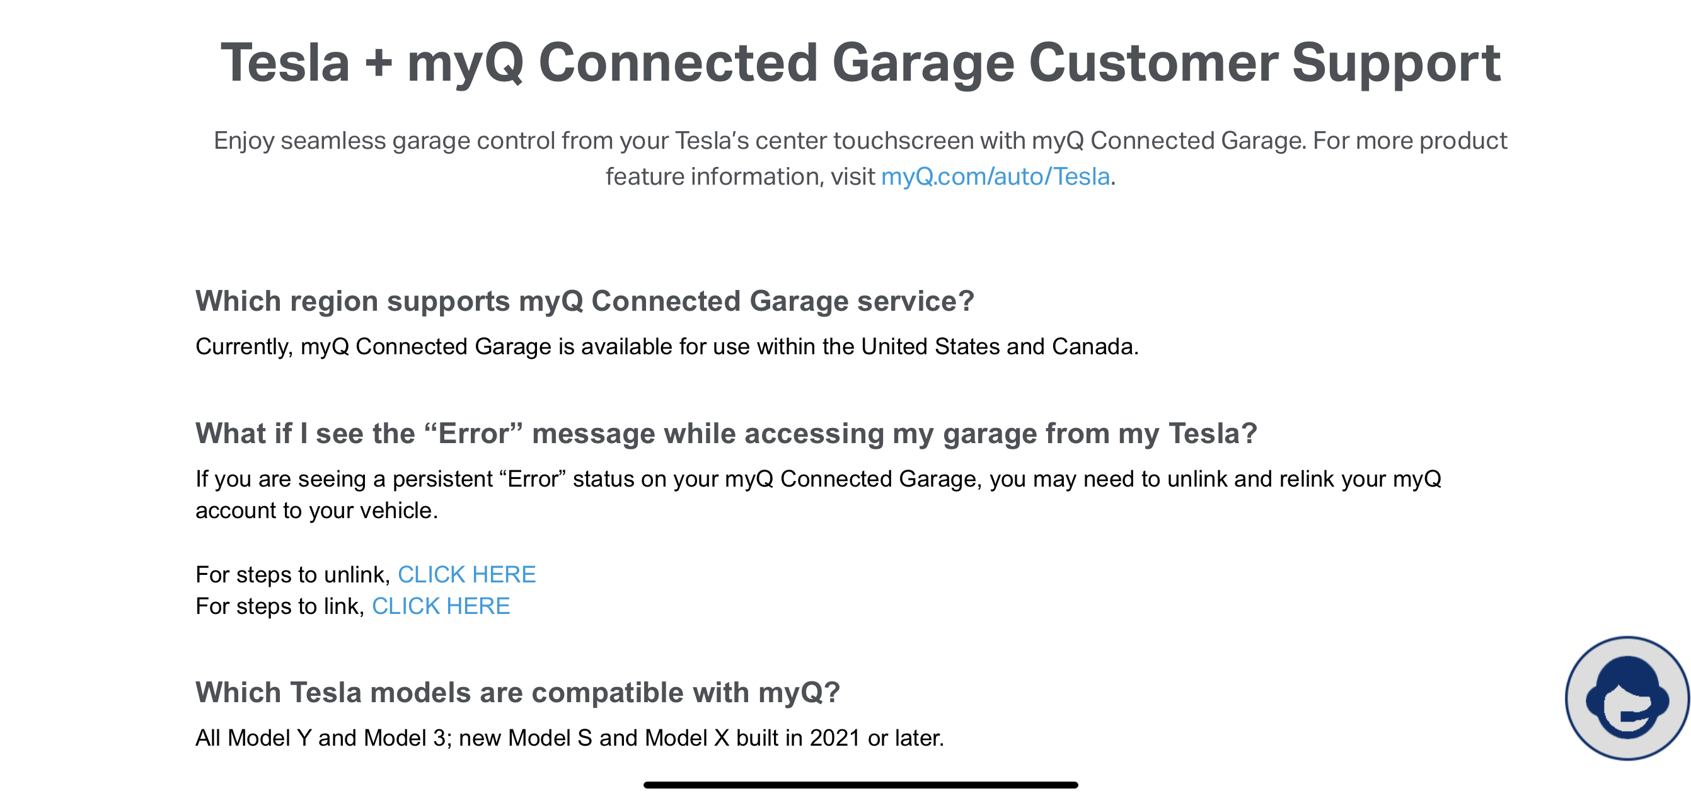Viewport: 1691px width, 798px height.
Task: Click the 'For steps to link,' text
Action: point(280,606)
